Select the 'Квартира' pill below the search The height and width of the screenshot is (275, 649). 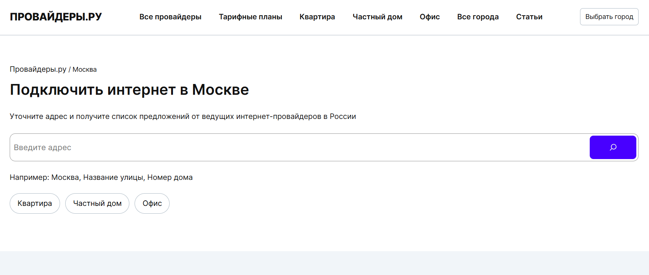tap(35, 203)
